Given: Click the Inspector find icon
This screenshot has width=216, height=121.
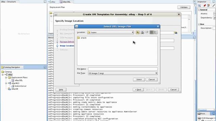Looking at the screenshot, I should click(x=199, y=5).
